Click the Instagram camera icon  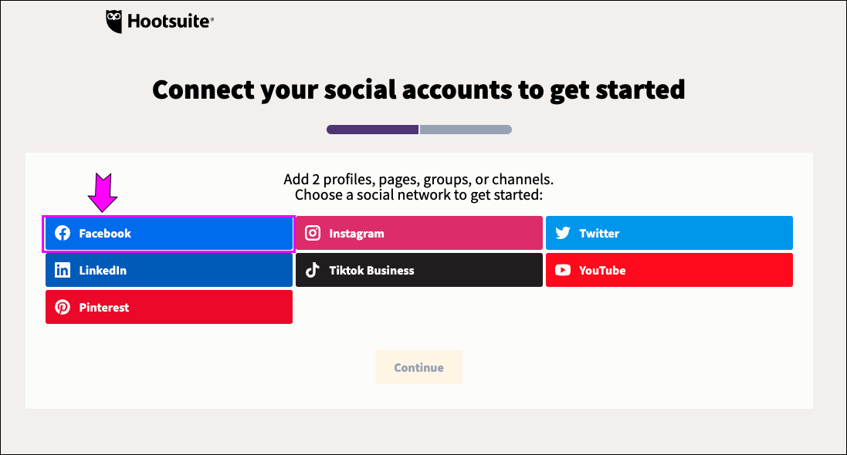click(x=313, y=234)
